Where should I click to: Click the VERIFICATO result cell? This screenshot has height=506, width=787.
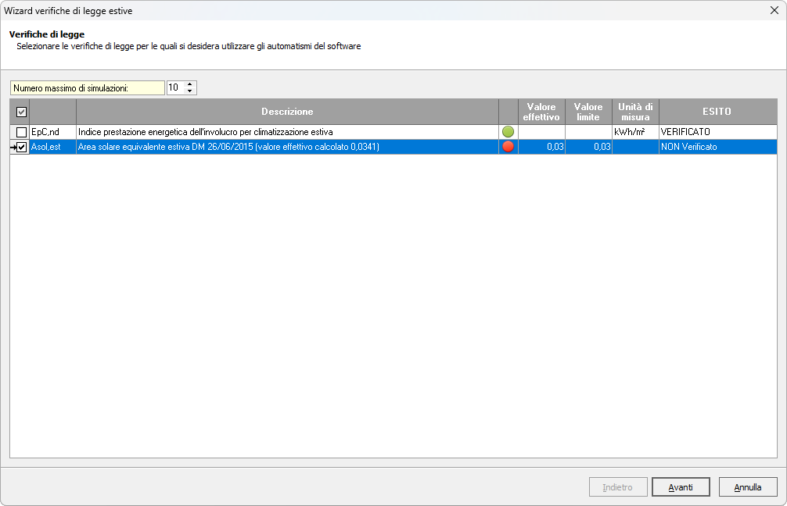click(717, 132)
